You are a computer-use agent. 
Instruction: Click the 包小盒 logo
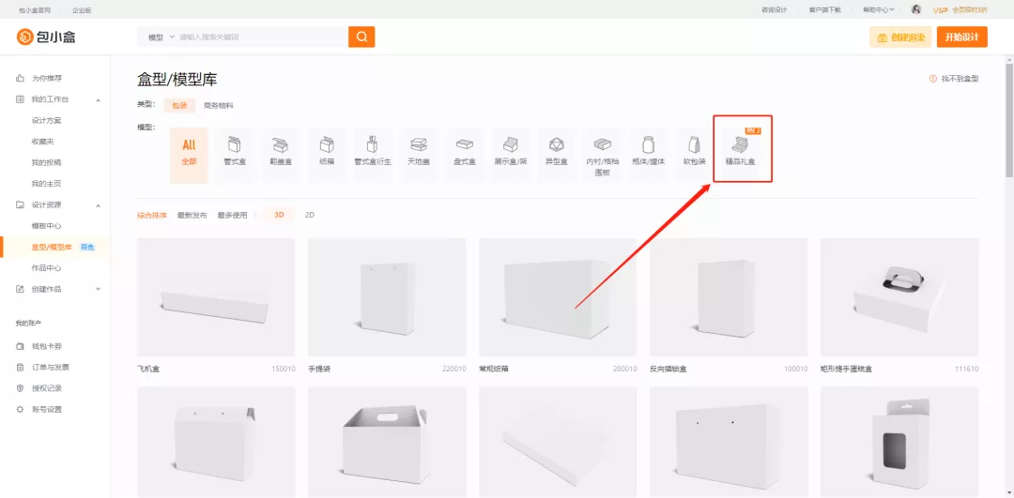click(x=47, y=37)
